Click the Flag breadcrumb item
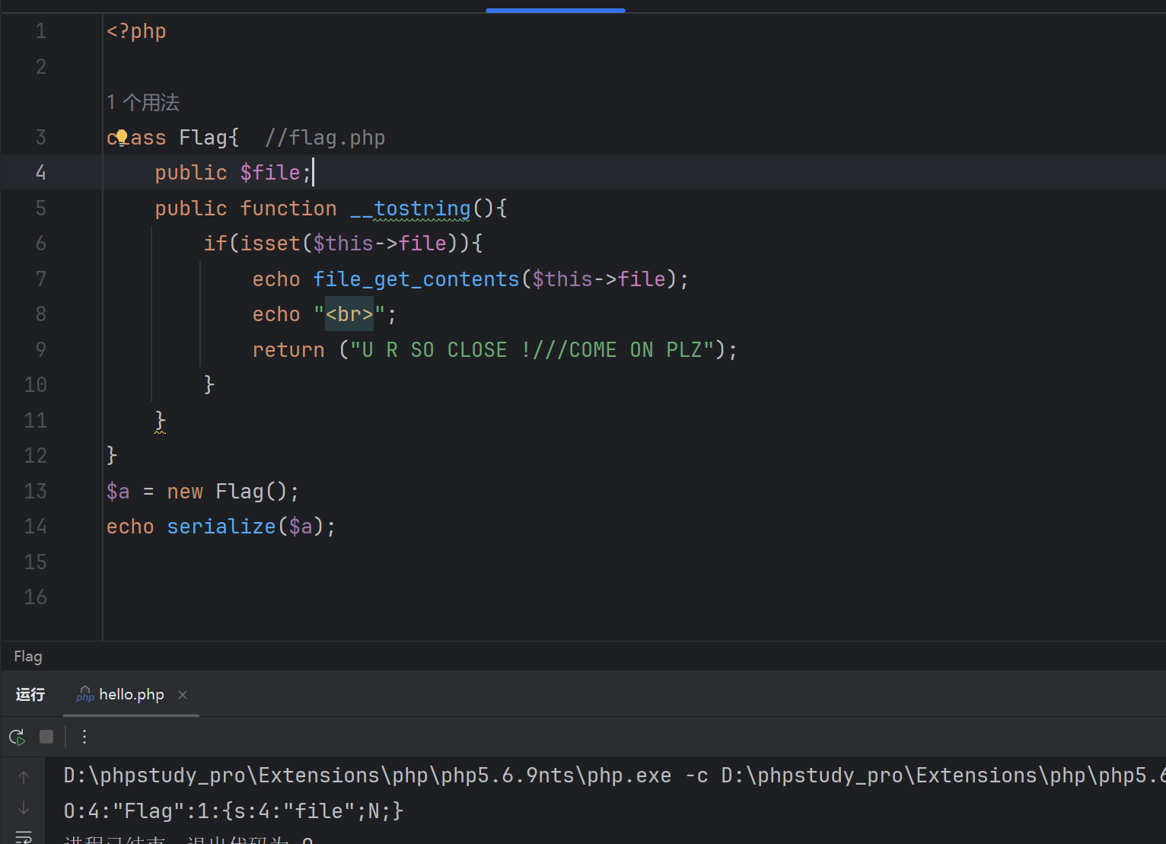 click(28, 656)
